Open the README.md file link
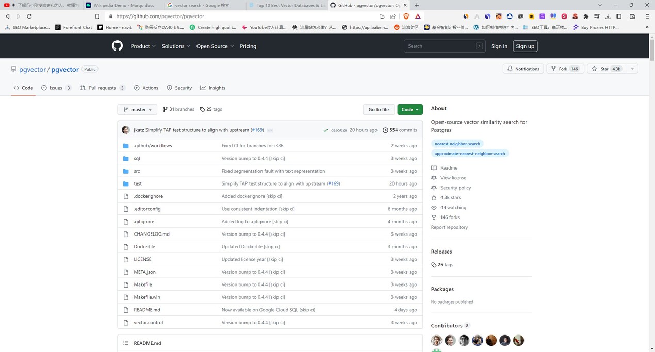The image size is (655, 352). [147, 310]
